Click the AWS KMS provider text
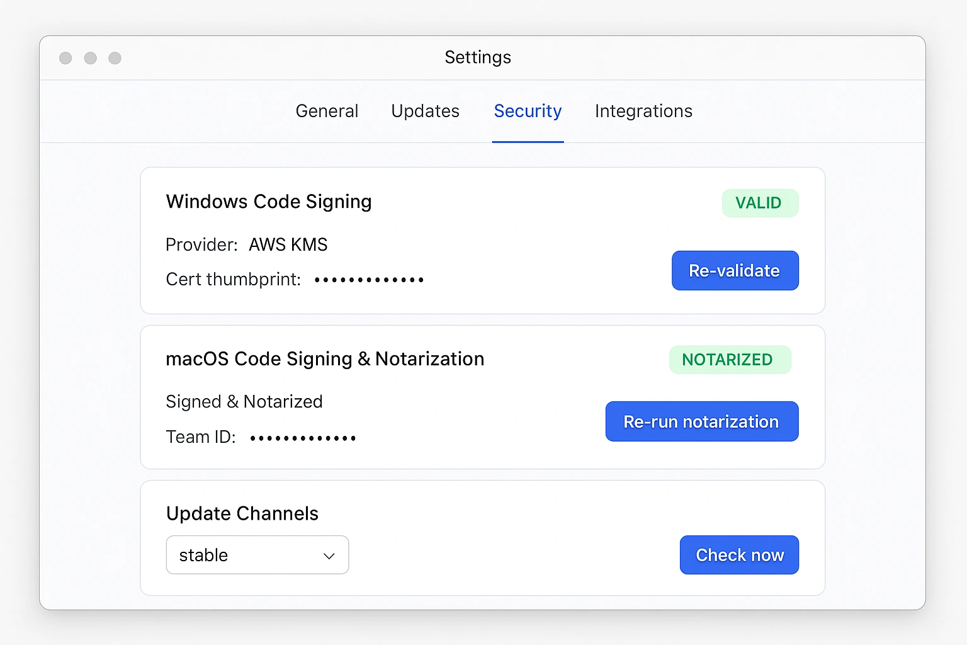The height and width of the screenshot is (645, 967). [x=288, y=244]
